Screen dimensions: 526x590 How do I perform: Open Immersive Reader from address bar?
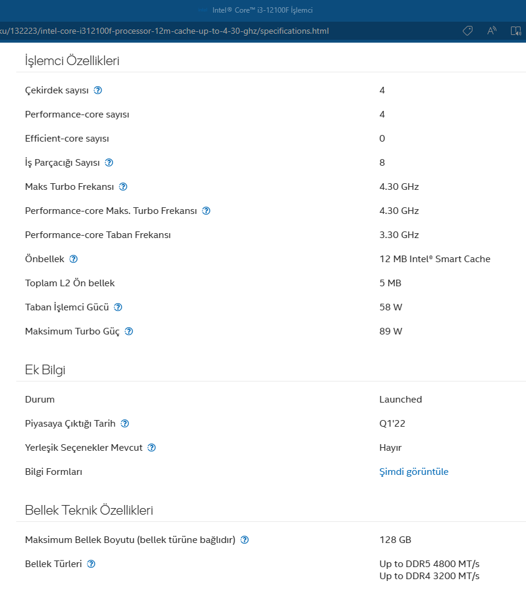click(x=516, y=31)
